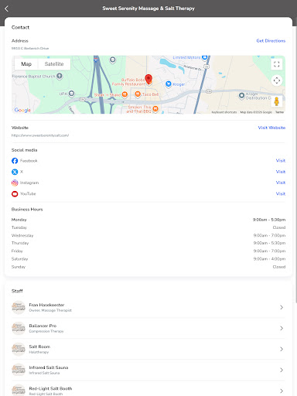The image size is (297, 396).
Task: Open Fran Haselcoester staff profile
Action: point(148,307)
